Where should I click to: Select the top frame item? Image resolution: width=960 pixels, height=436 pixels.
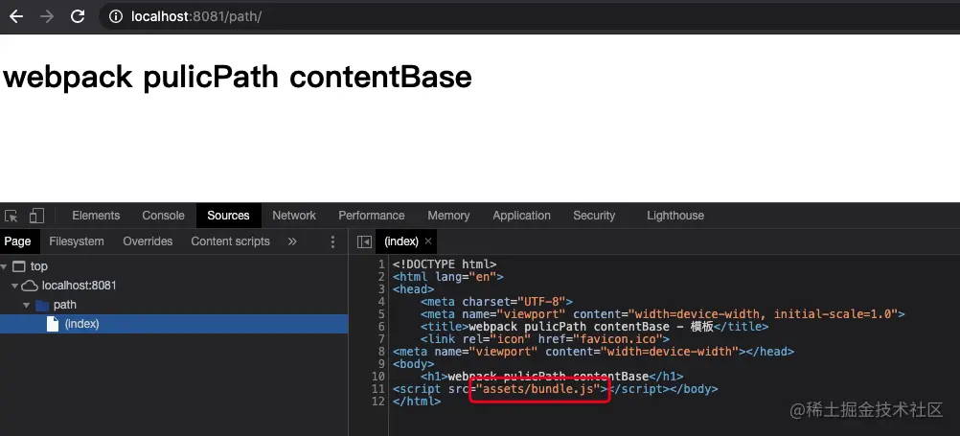38,266
